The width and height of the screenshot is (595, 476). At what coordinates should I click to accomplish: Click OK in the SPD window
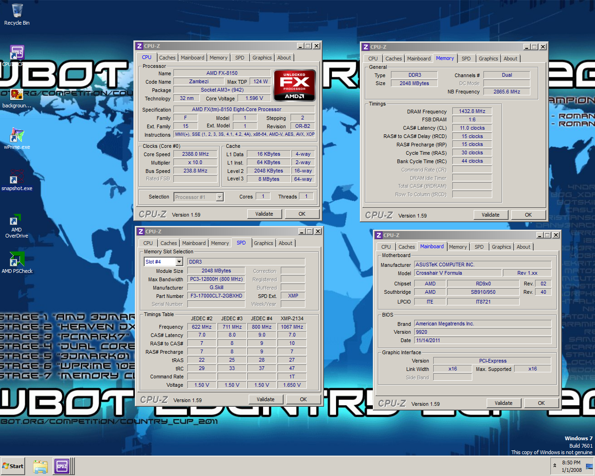pyautogui.click(x=304, y=399)
